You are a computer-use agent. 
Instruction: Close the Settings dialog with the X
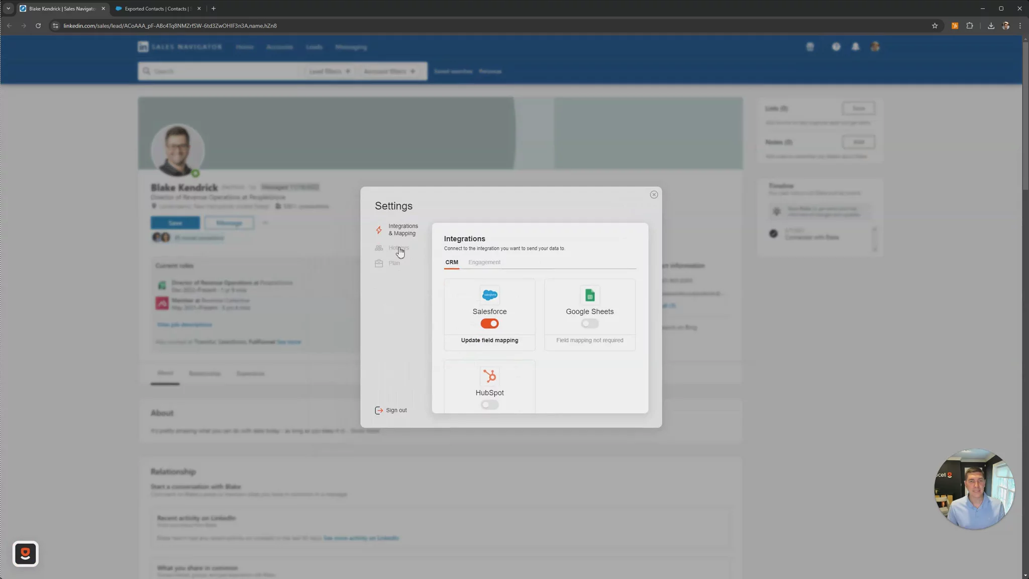pos(654,195)
